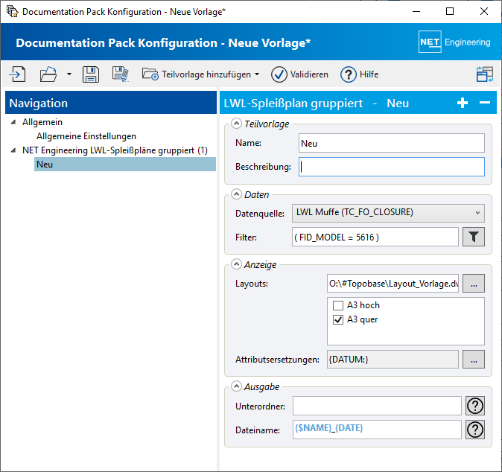
Task: Save the template with the floppy icon
Action: [91, 74]
